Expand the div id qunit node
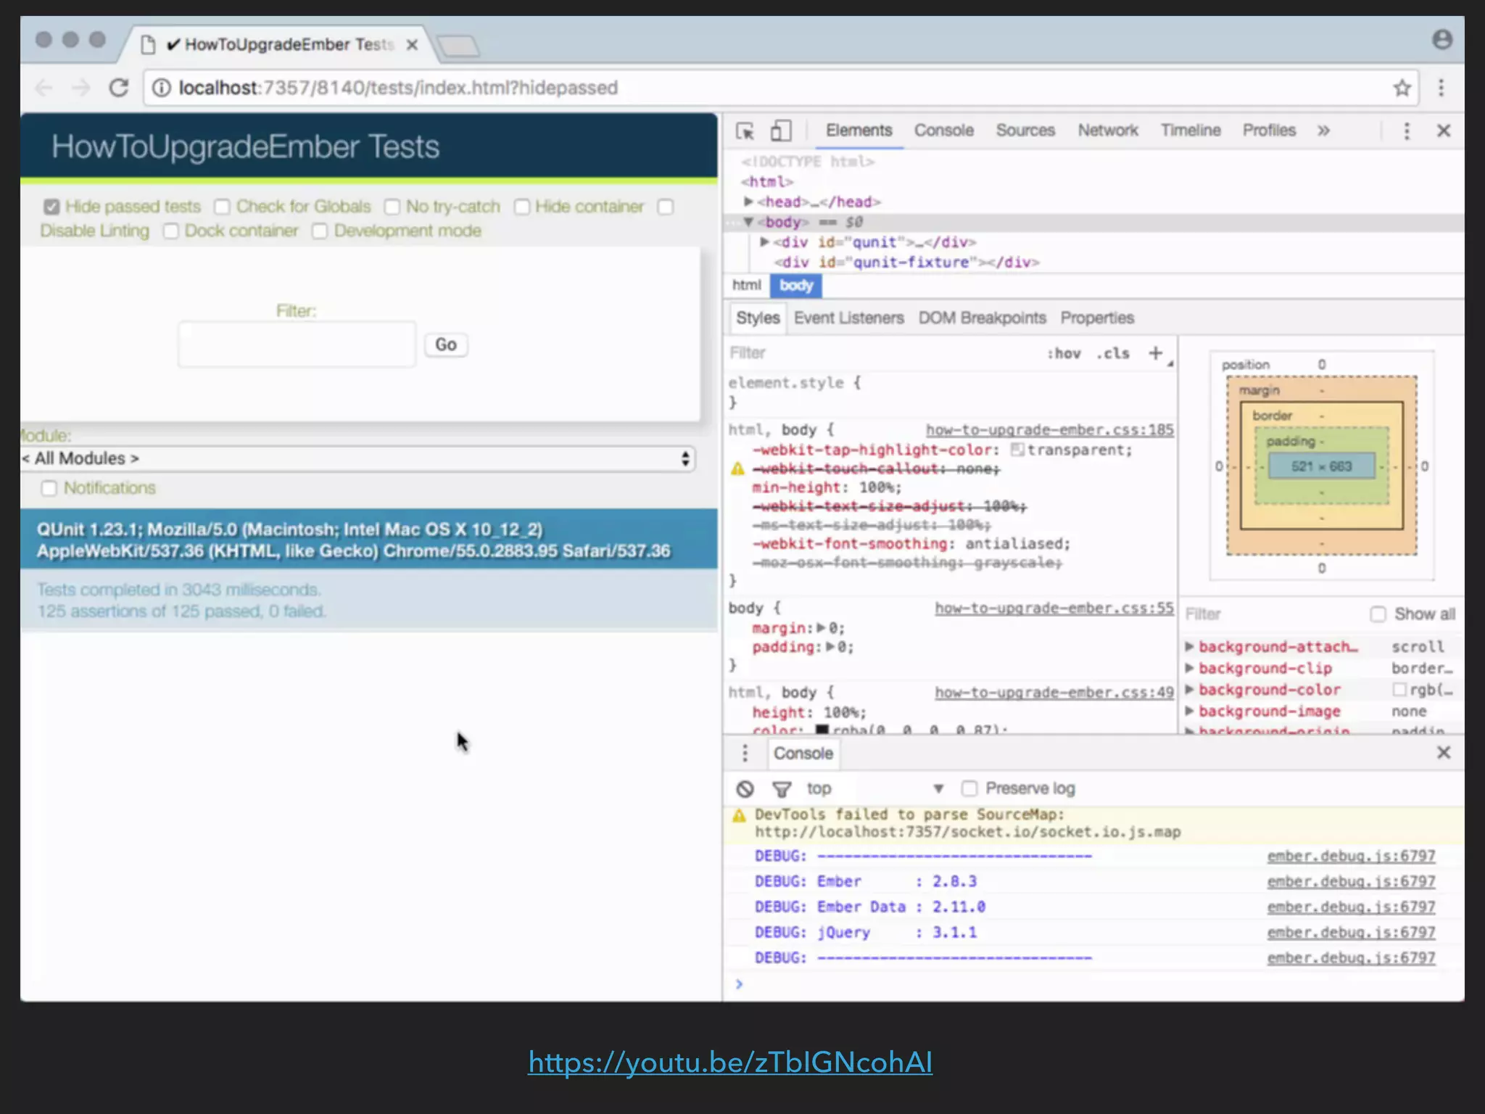This screenshot has width=1485, height=1114. [764, 242]
